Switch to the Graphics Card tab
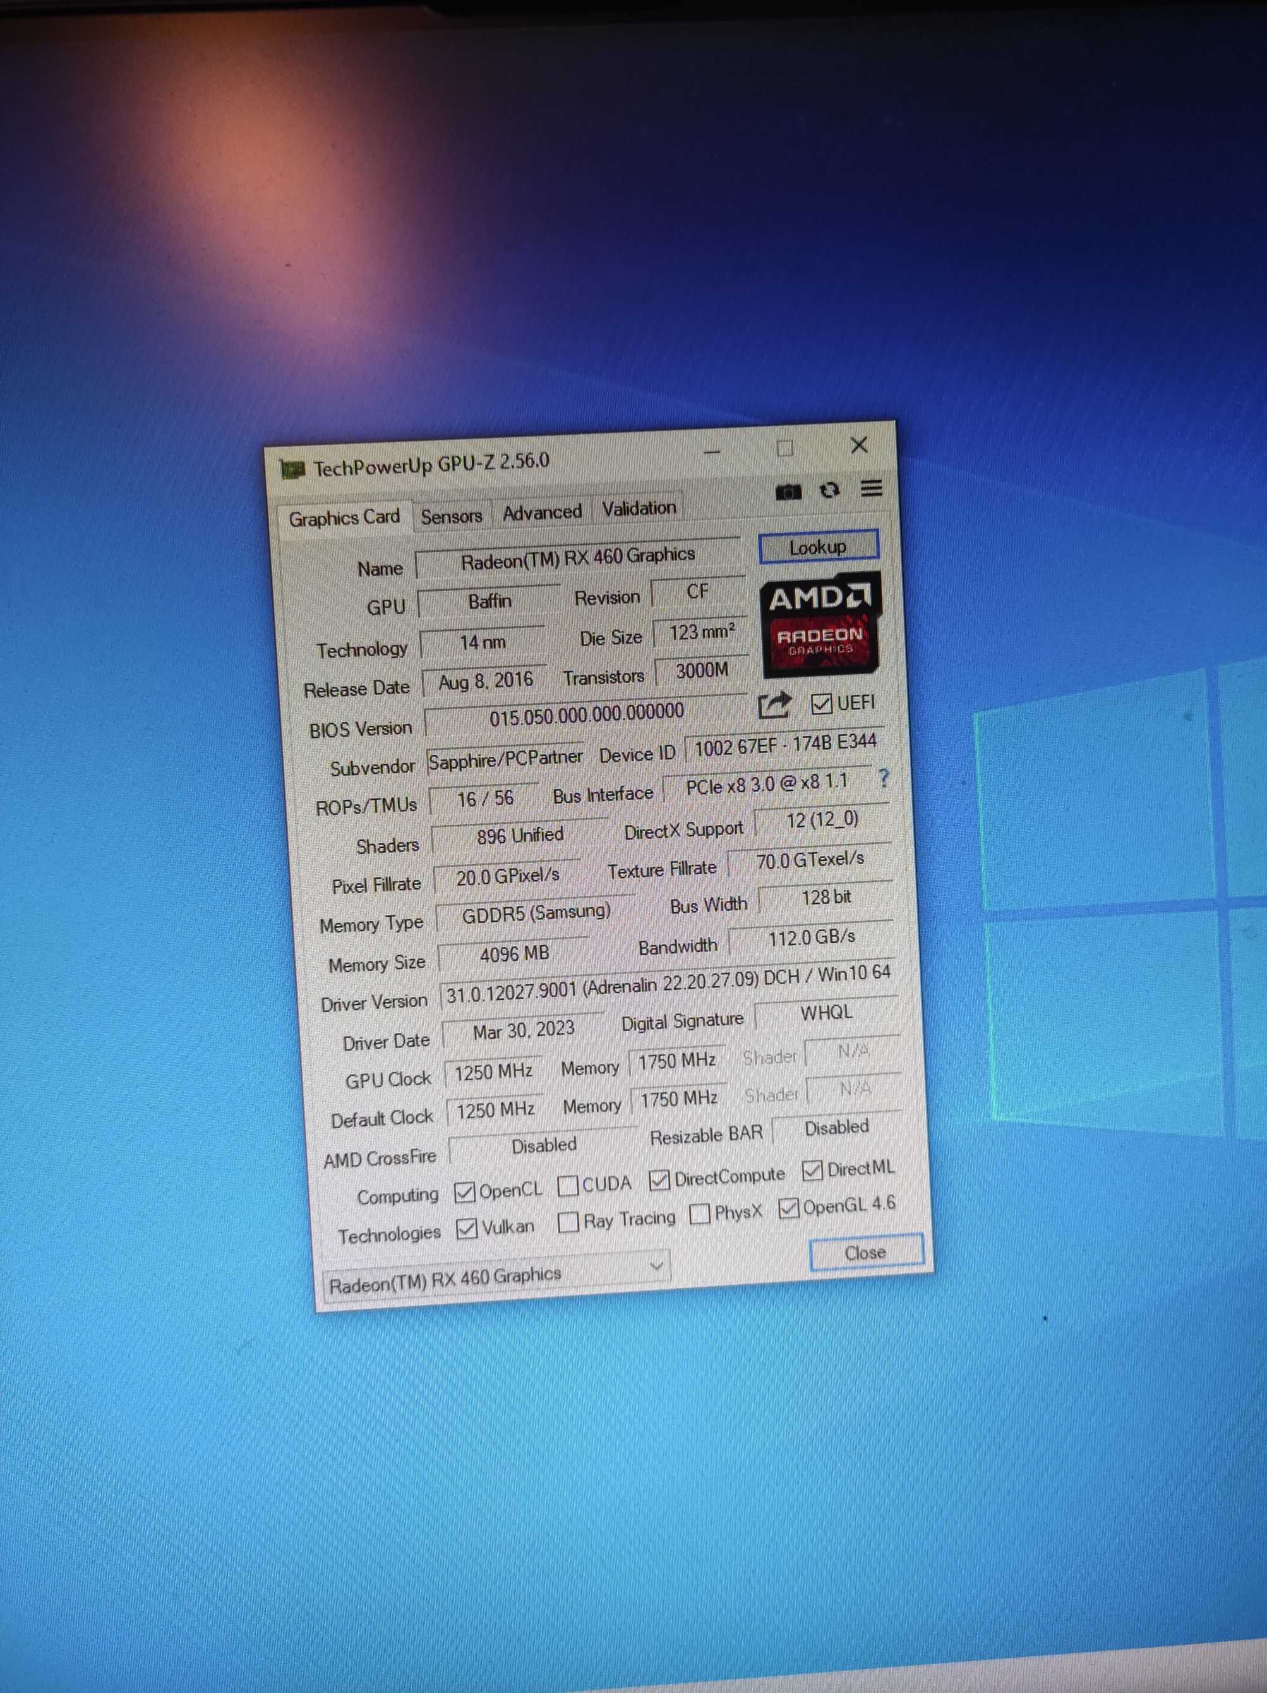The width and height of the screenshot is (1267, 1693). pyautogui.click(x=345, y=518)
